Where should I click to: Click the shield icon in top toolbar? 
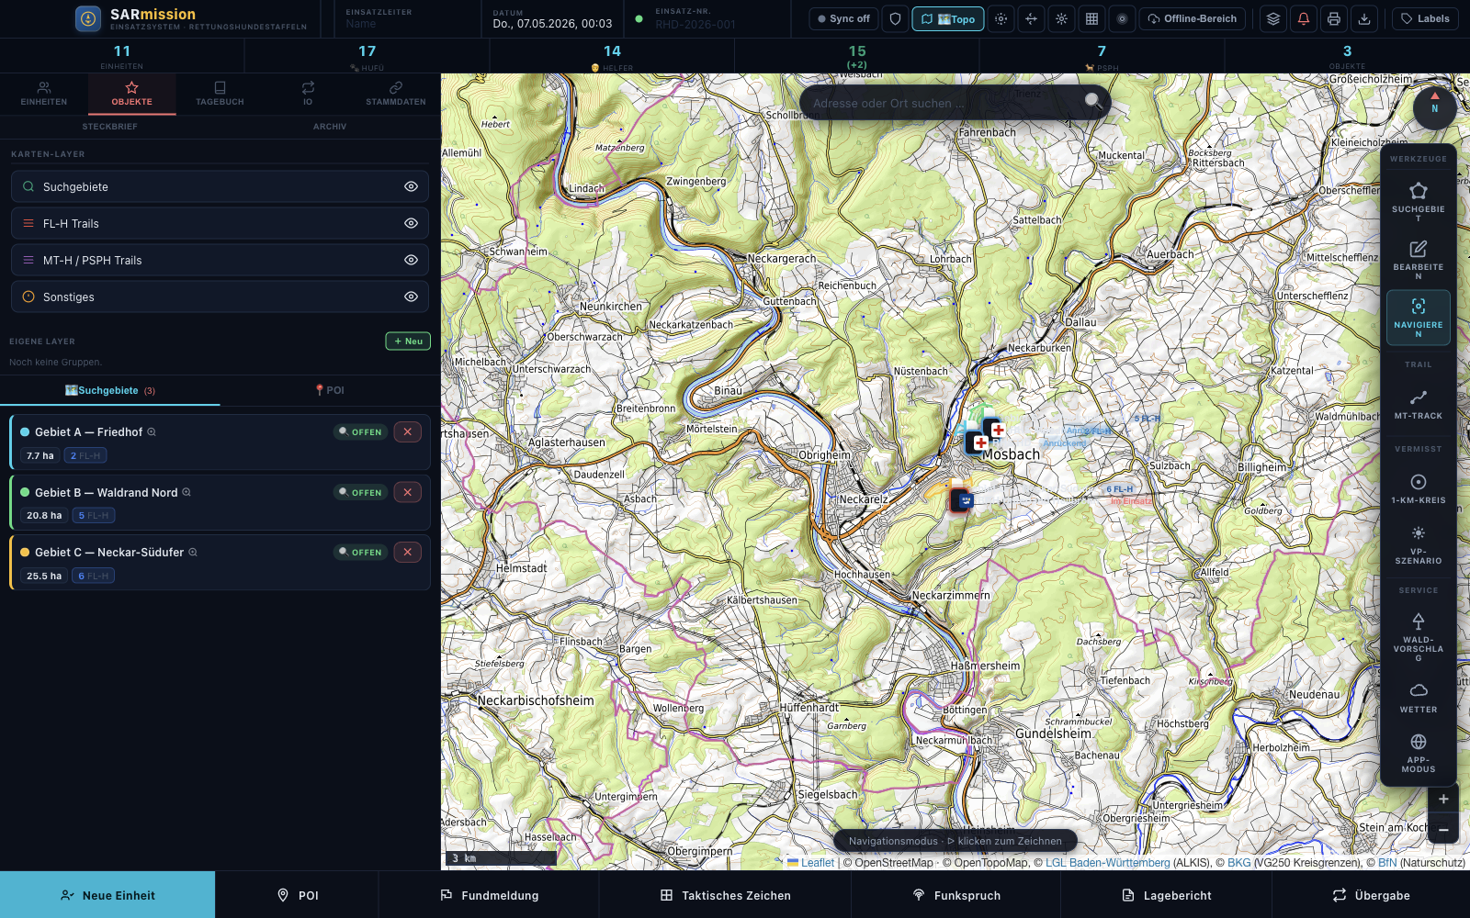tap(896, 18)
